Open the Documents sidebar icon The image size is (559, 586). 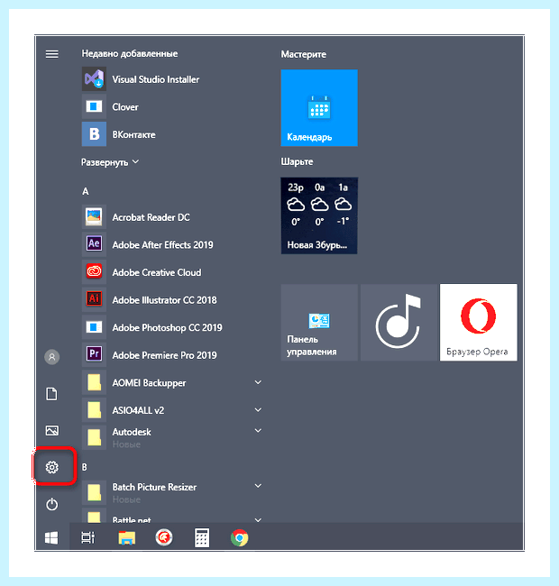(x=52, y=394)
